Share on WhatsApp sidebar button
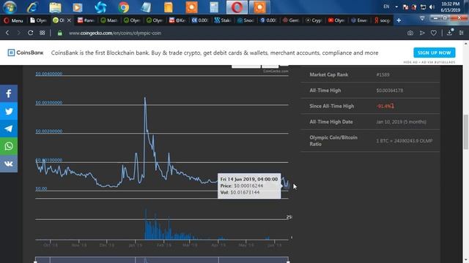The image size is (469, 263). coord(9,146)
